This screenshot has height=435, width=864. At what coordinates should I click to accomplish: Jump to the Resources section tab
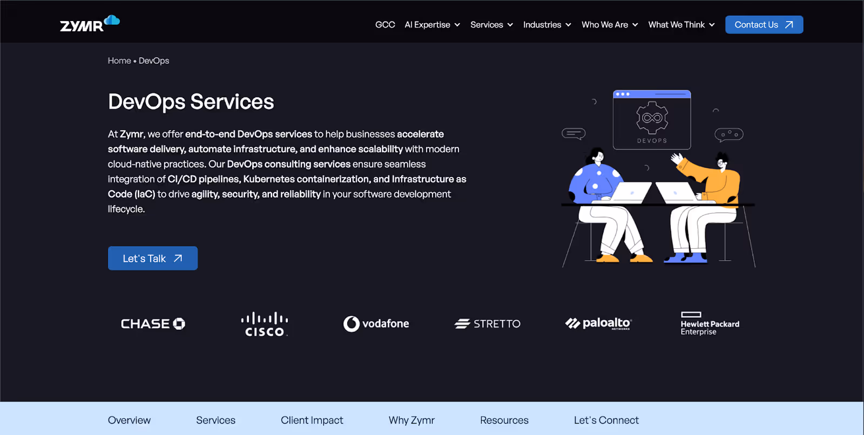(504, 420)
